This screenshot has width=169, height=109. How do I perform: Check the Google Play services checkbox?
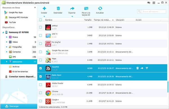tap(41, 52)
